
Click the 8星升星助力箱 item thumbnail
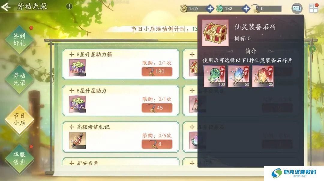pyautogui.click(x=77, y=68)
